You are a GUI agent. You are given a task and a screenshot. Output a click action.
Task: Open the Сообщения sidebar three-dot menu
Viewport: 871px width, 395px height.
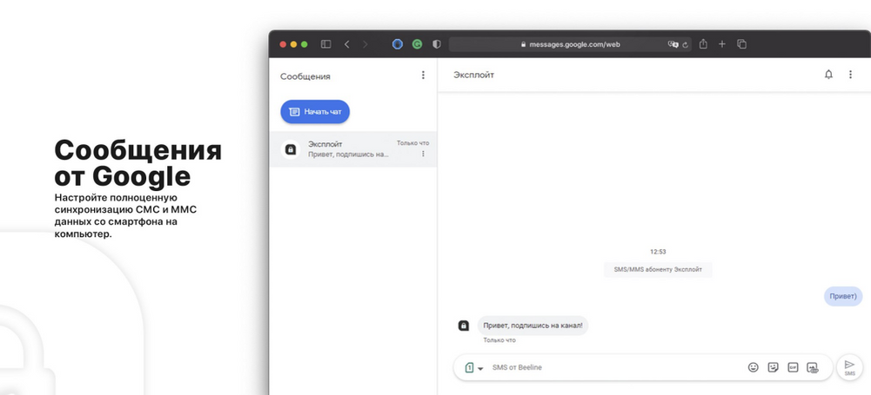click(x=423, y=75)
